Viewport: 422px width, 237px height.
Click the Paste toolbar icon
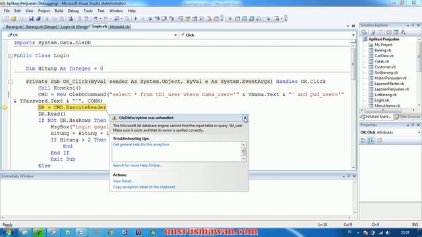61,18
